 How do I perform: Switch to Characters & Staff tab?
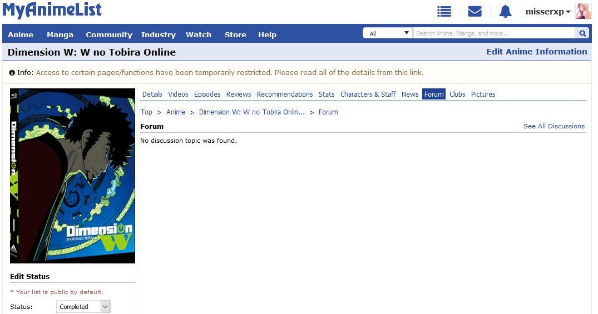pyautogui.click(x=368, y=94)
